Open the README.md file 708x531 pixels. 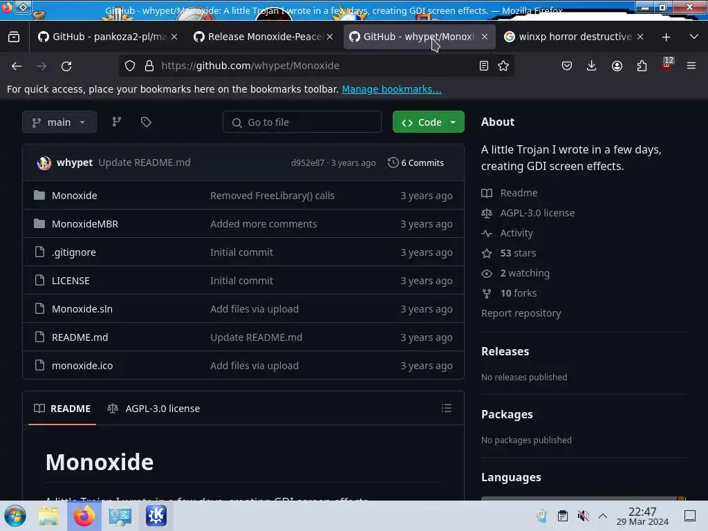[80, 337]
